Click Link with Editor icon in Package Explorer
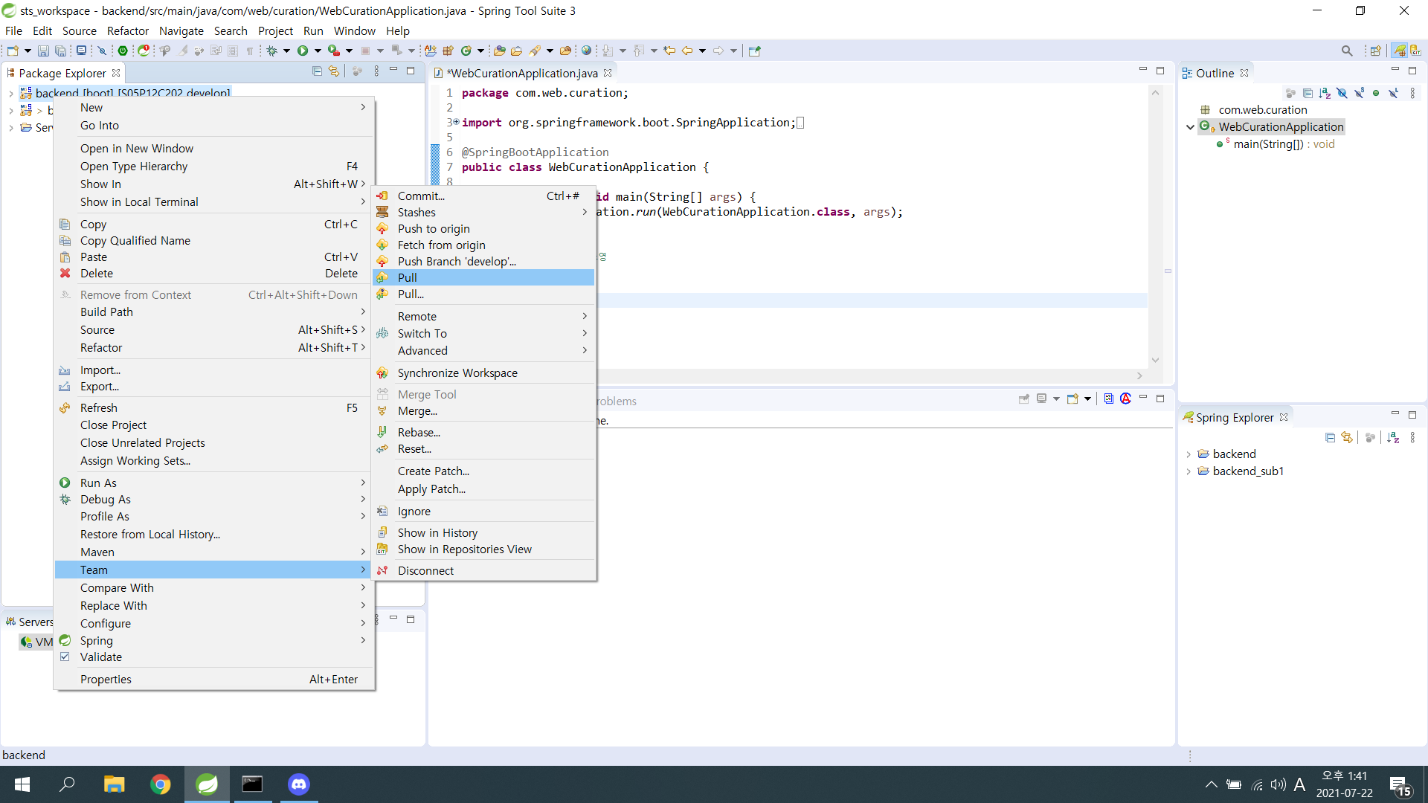 [334, 71]
